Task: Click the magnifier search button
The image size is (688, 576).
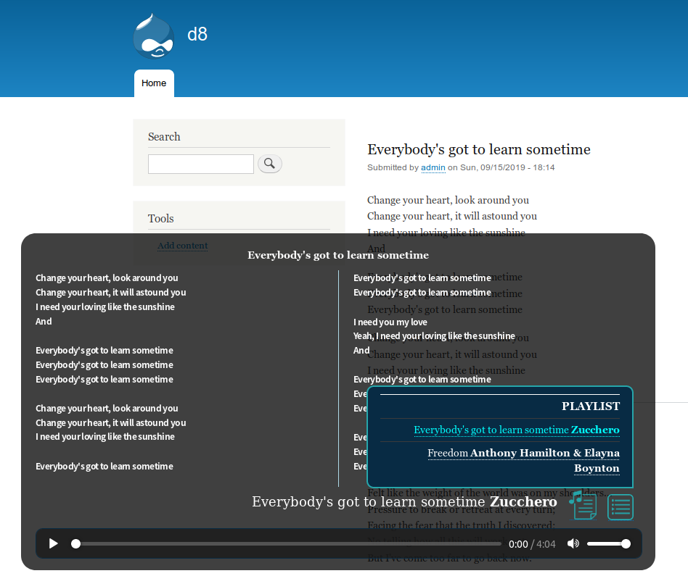Action: tap(269, 164)
